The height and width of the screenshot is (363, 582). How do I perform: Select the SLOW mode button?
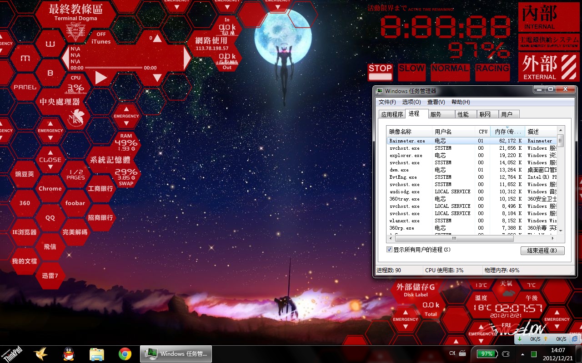[x=411, y=73]
